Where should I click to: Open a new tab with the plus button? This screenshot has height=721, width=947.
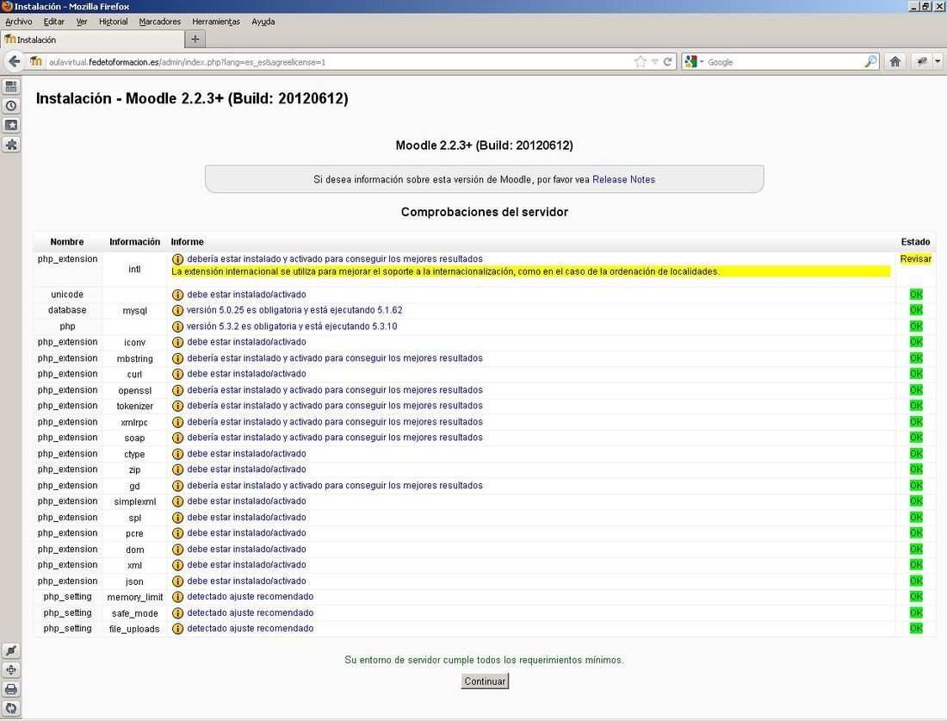point(195,40)
